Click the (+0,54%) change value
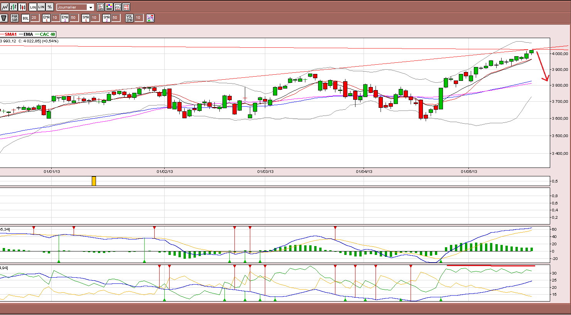Viewport: 571px width, 315px height. click(50, 41)
